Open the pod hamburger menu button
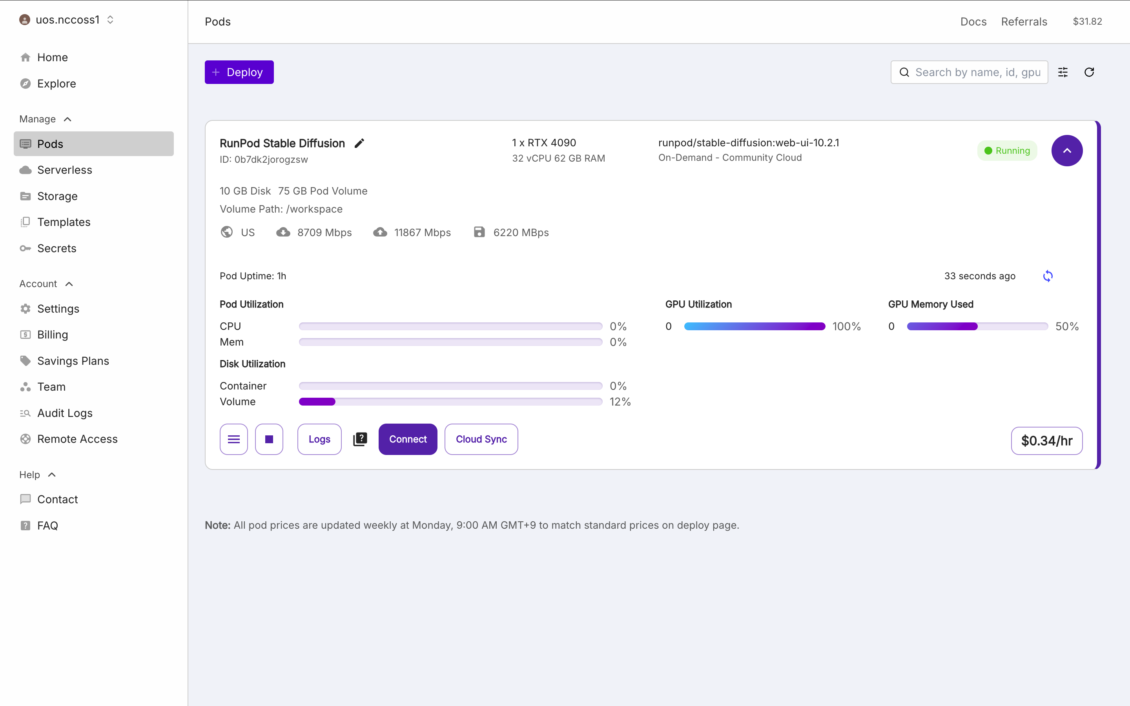 [234, 439]
